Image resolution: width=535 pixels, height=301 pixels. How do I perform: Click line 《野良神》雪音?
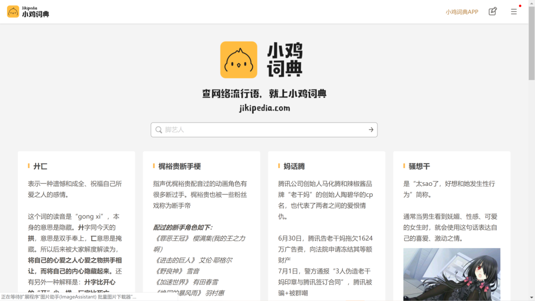point(176,271)
